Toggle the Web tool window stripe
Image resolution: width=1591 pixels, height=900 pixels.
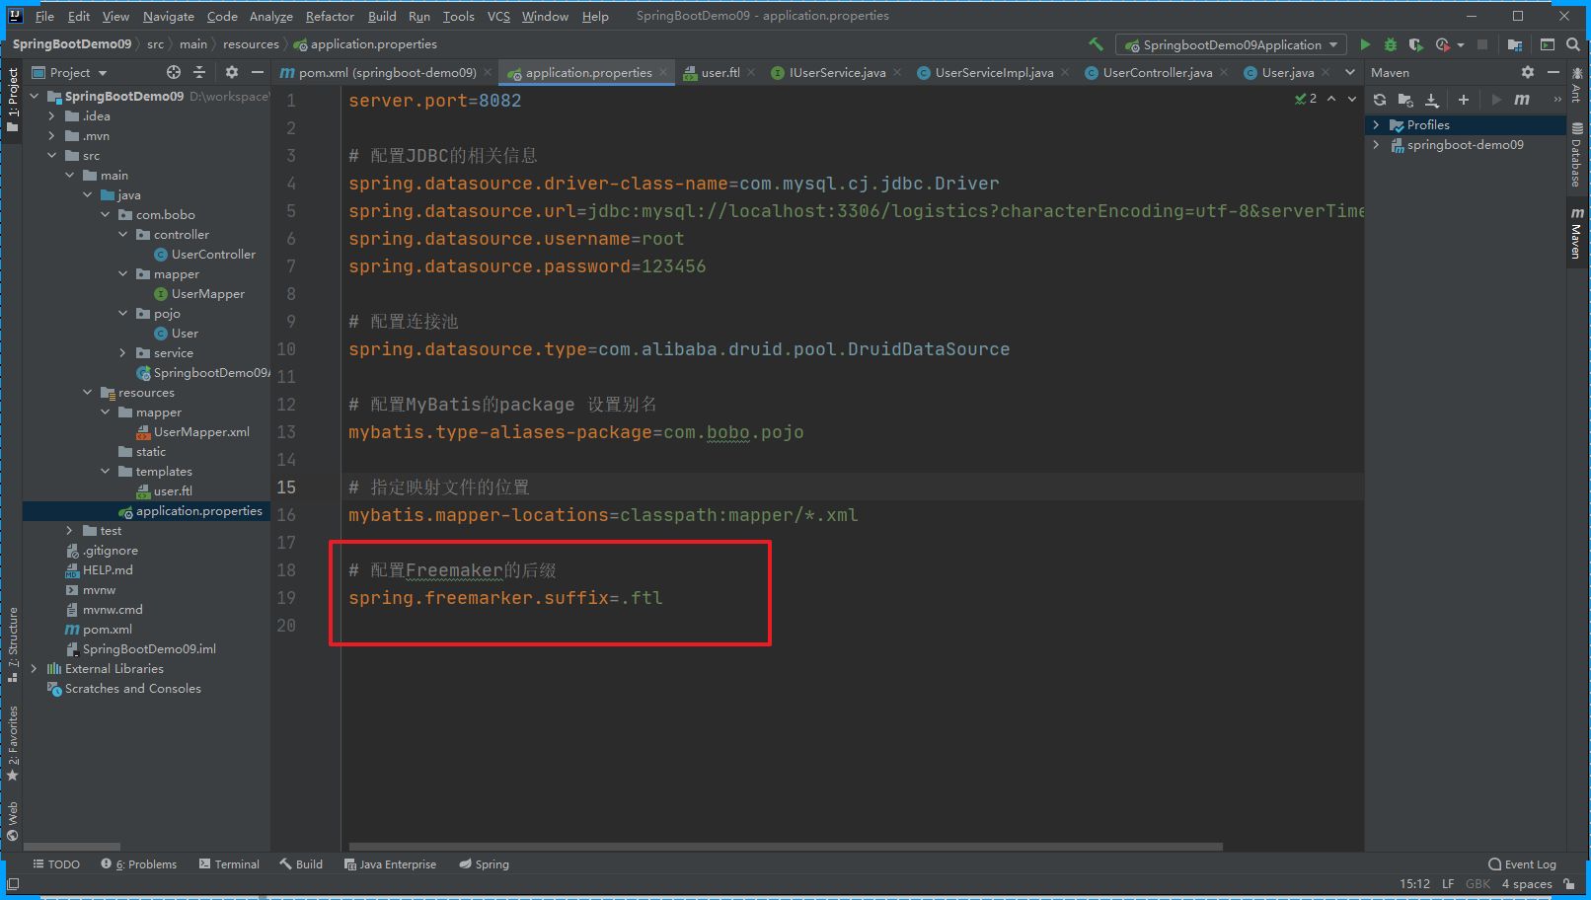point(12,822)
